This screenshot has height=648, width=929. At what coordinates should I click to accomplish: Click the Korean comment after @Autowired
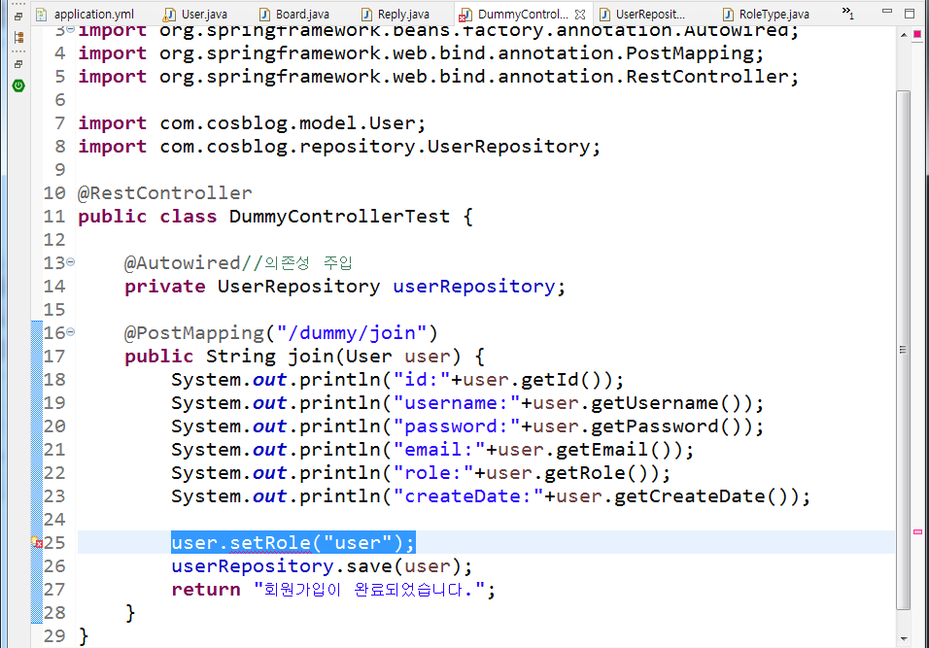(x=296, y=263)
